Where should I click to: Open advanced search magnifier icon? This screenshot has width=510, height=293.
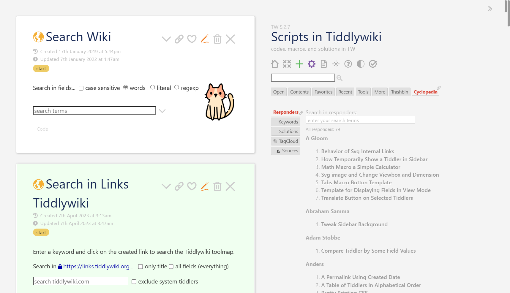click(x=340, y=78)
